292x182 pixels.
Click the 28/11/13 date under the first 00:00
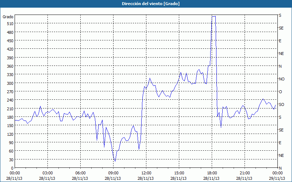tap(14, 178)
